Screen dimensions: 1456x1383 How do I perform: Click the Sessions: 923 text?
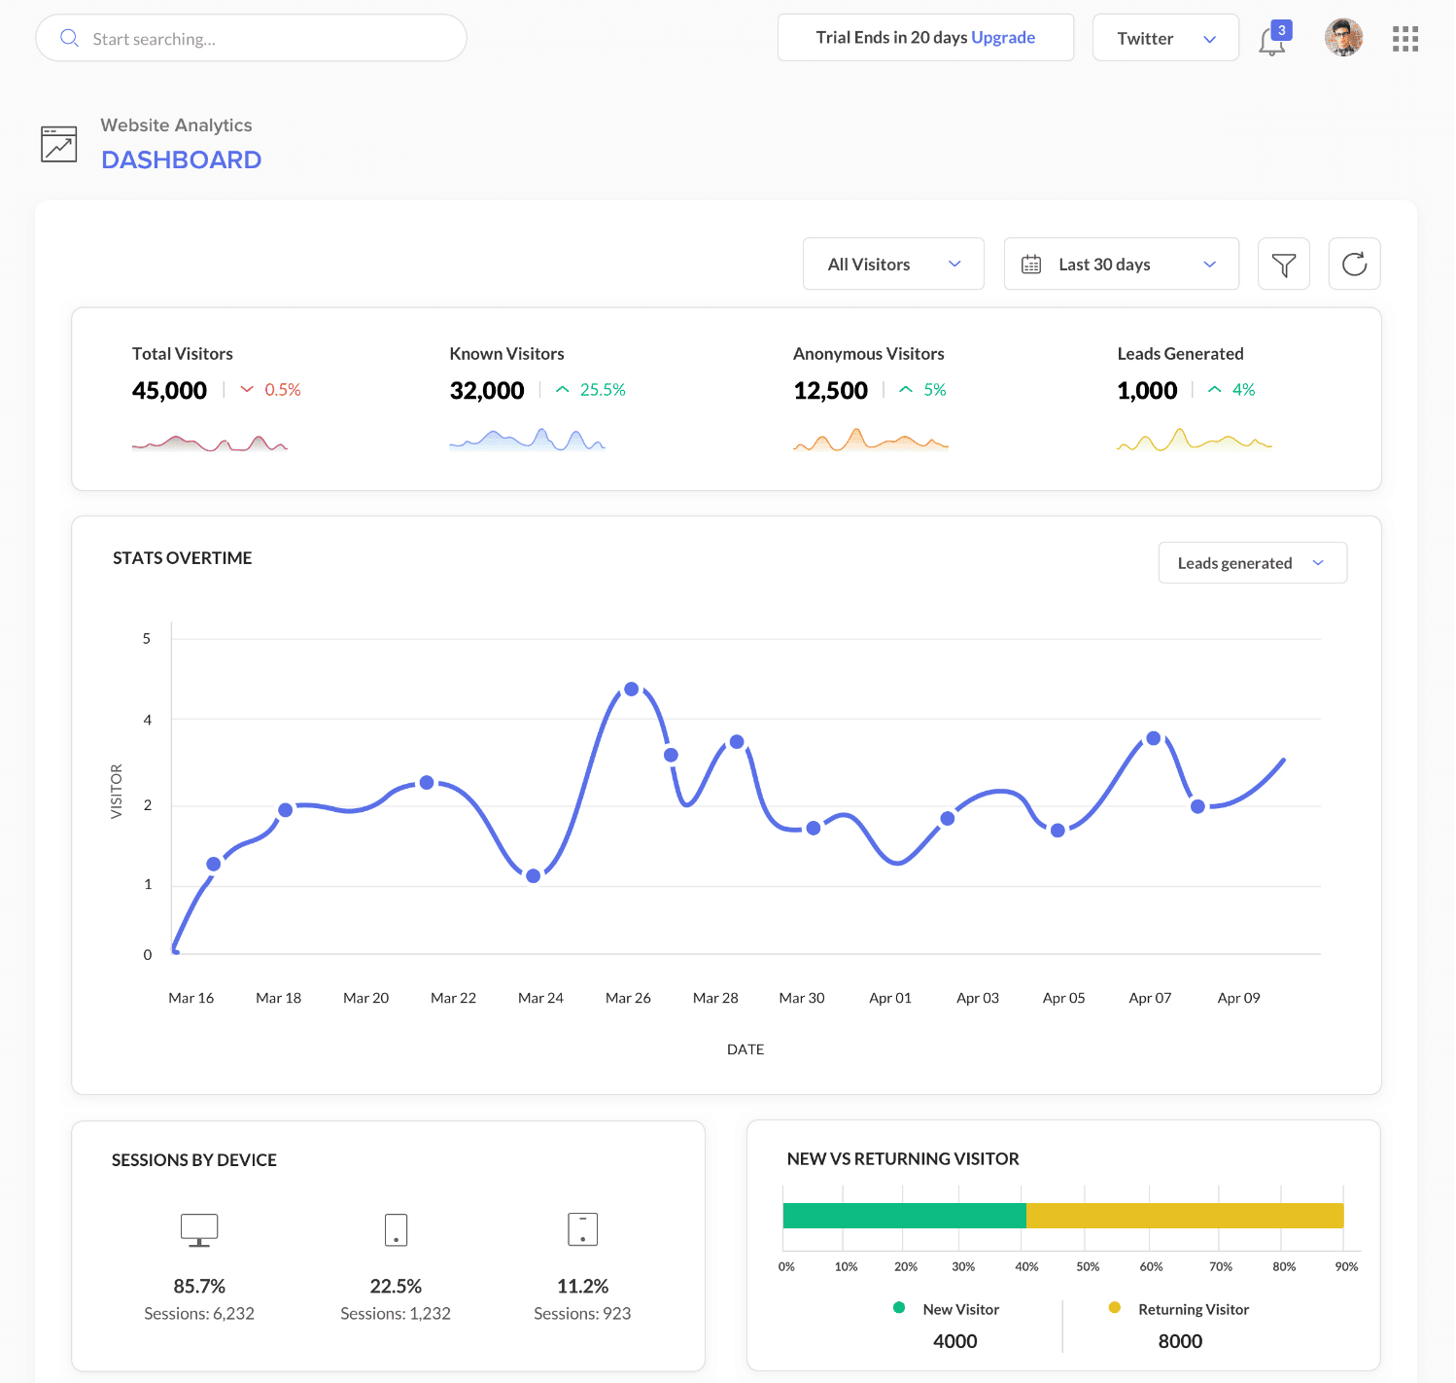tap(582, 1314)
